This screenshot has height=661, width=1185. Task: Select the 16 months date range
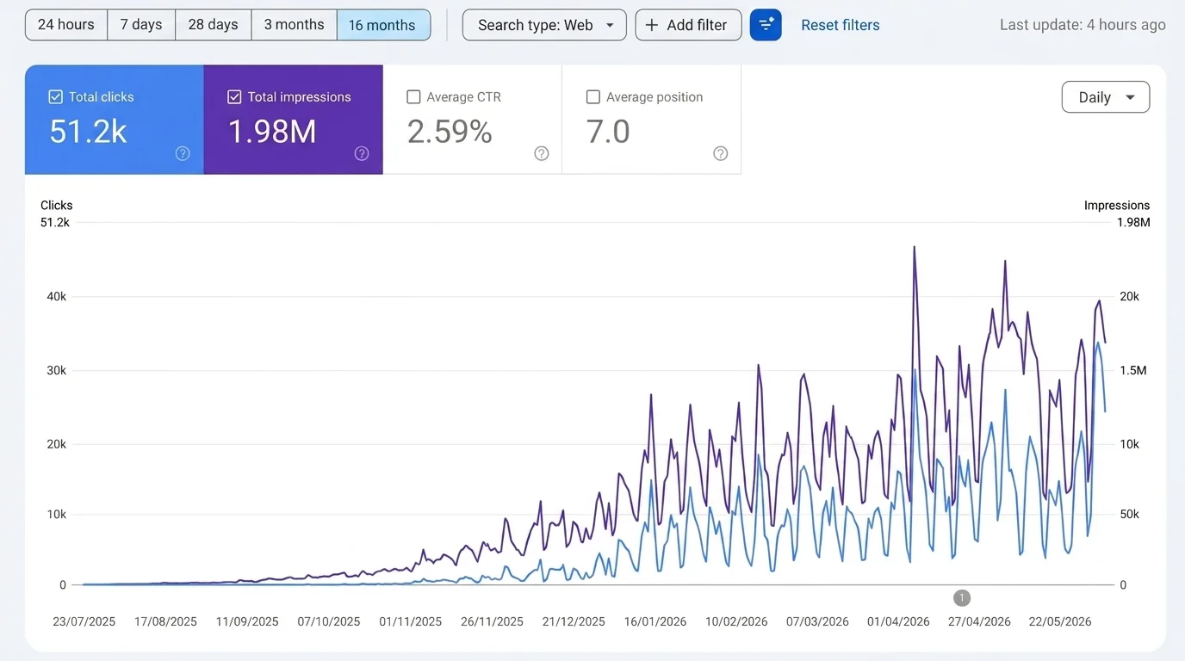[383, 25]
